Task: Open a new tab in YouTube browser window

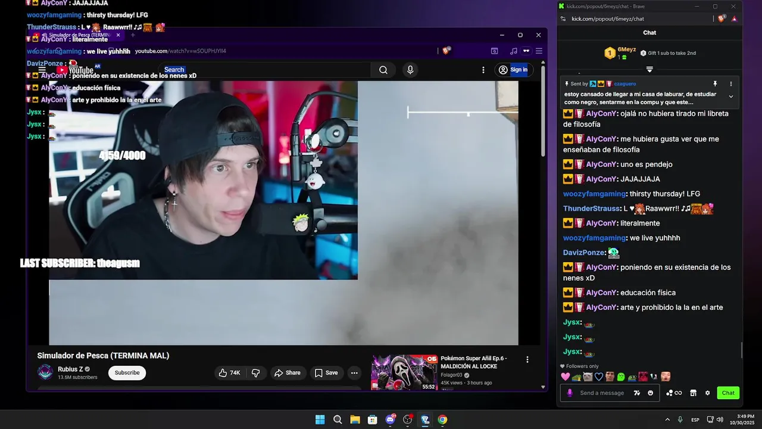Action: (x=133, y=35)
